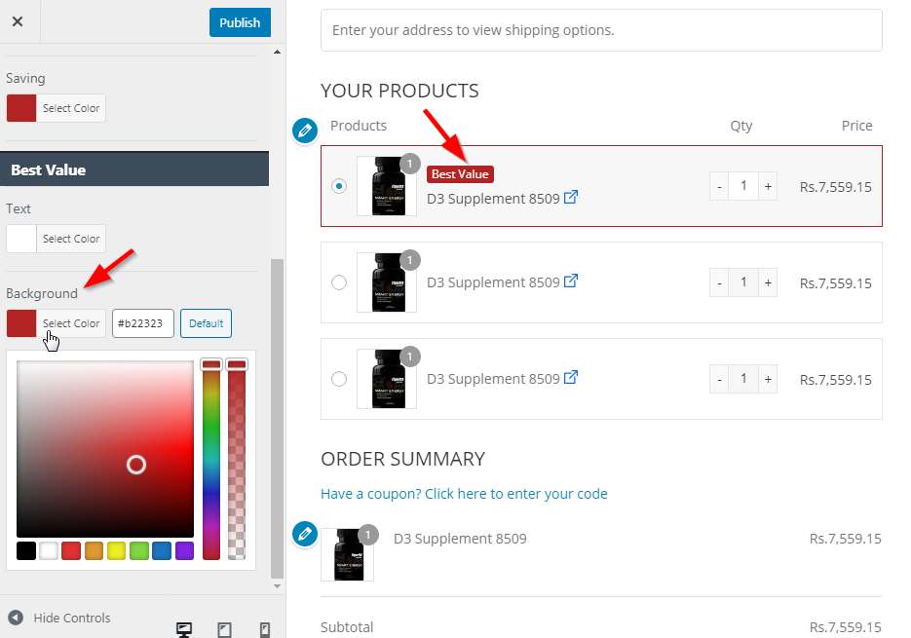Click the pencil edit icon beside Products

click(x=305, y=130)
